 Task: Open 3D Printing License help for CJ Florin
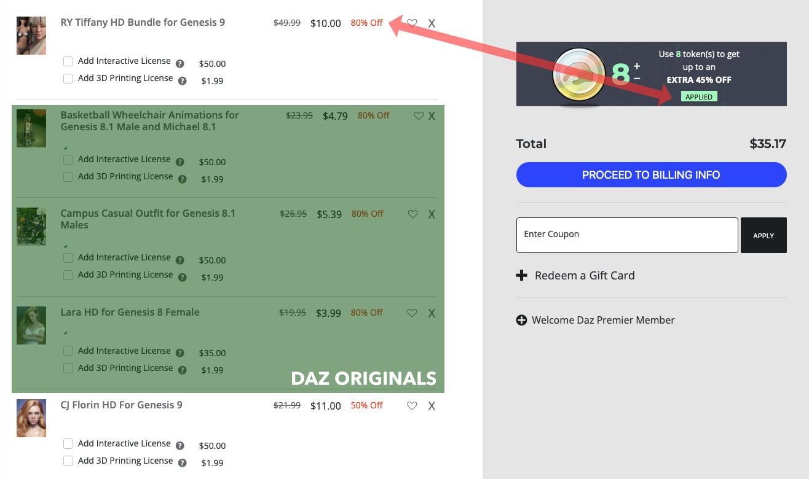(183, 463)
